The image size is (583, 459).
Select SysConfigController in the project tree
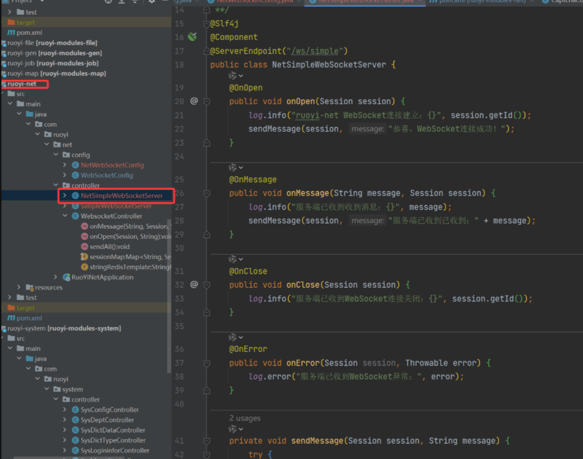pyautogui.click(x=109, y=410)
